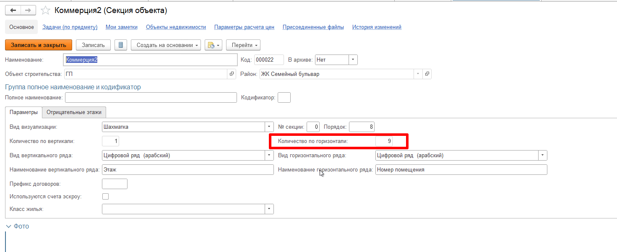Toggle the Используются счета эскроу checkbox
Image resolution: width=617 pixels, height=252 pixels.
(x=106, y=196)
